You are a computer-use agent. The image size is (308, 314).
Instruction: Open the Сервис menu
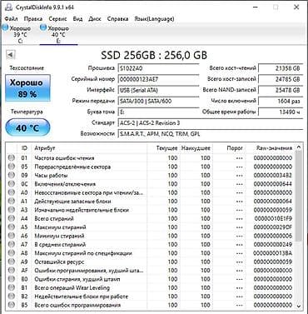[x=57, y=19]
